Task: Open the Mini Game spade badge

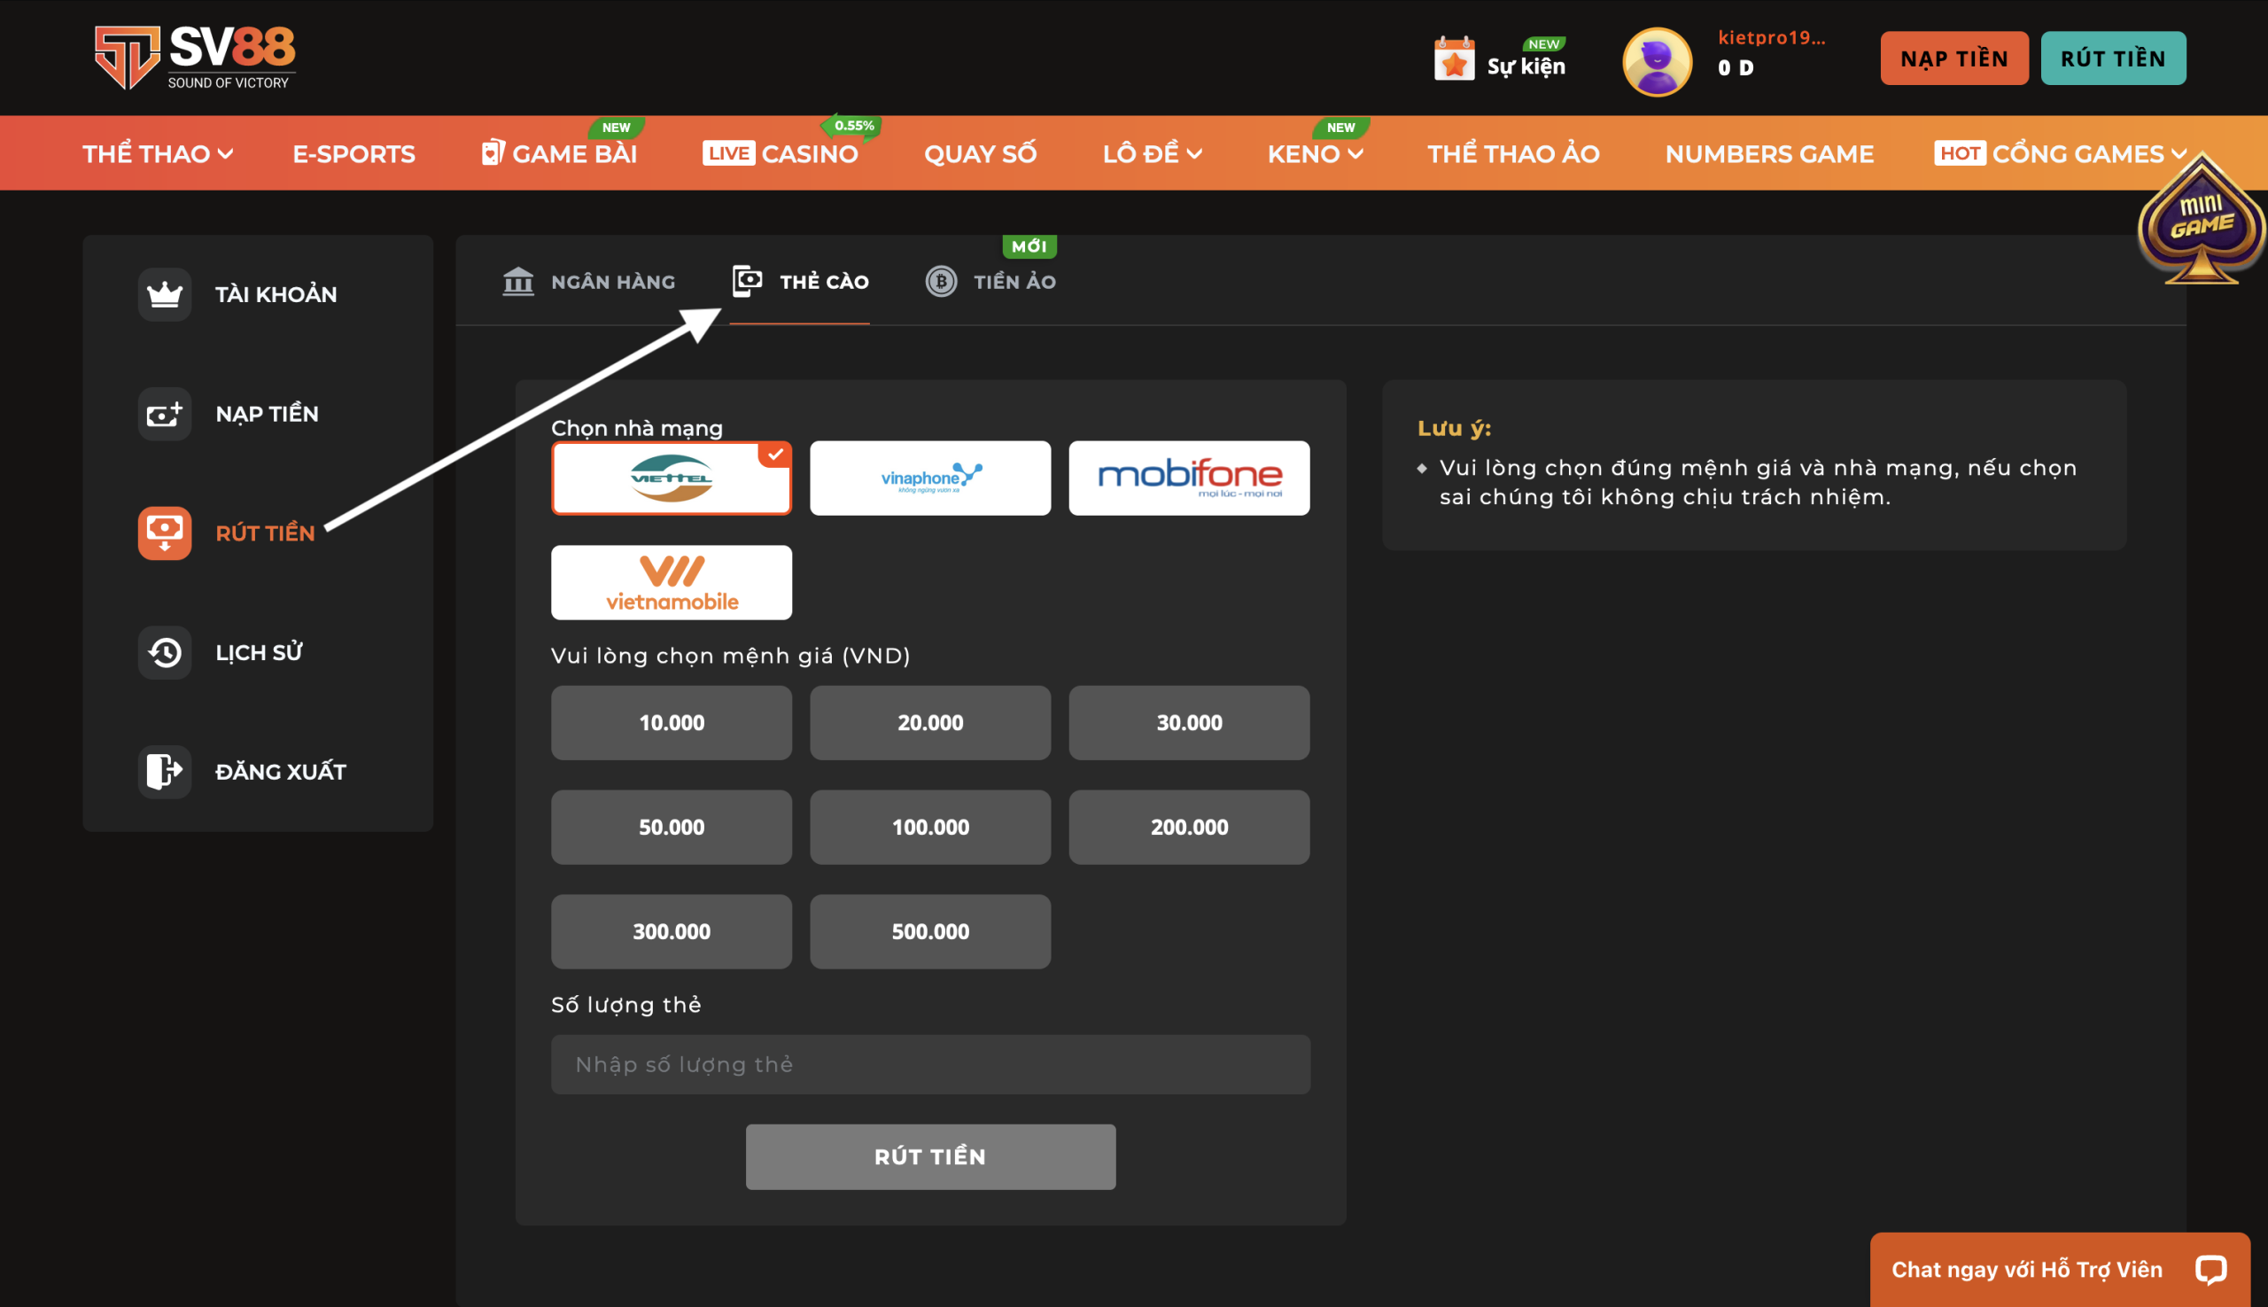Action: tap(2201, 224)
